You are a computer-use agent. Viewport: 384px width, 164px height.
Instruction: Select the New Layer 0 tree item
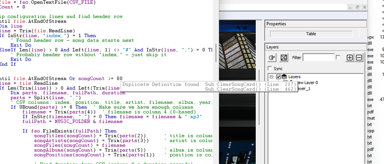click(x=308, y=83)
